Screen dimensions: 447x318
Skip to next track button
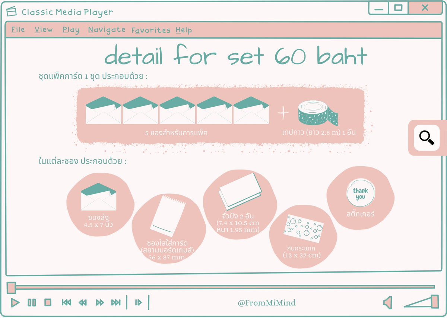pos(116,302)
